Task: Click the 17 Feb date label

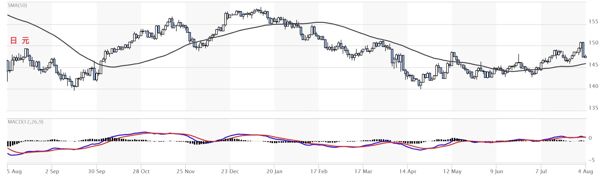Action: pos(319,172)
